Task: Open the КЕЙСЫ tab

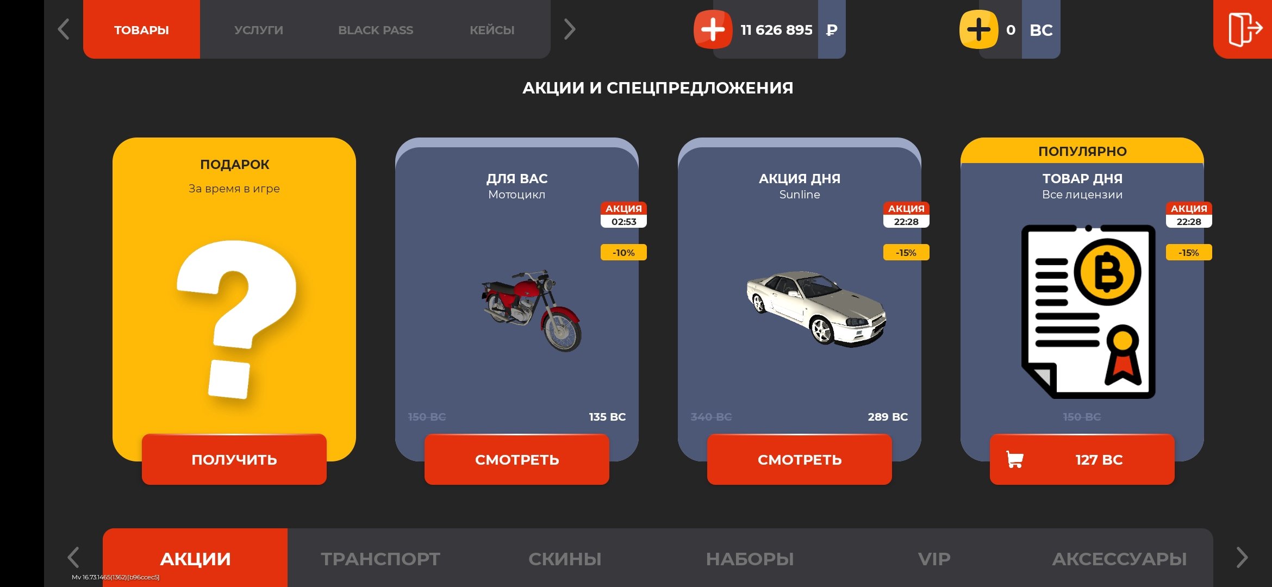Action: click(x=492, y=29)
